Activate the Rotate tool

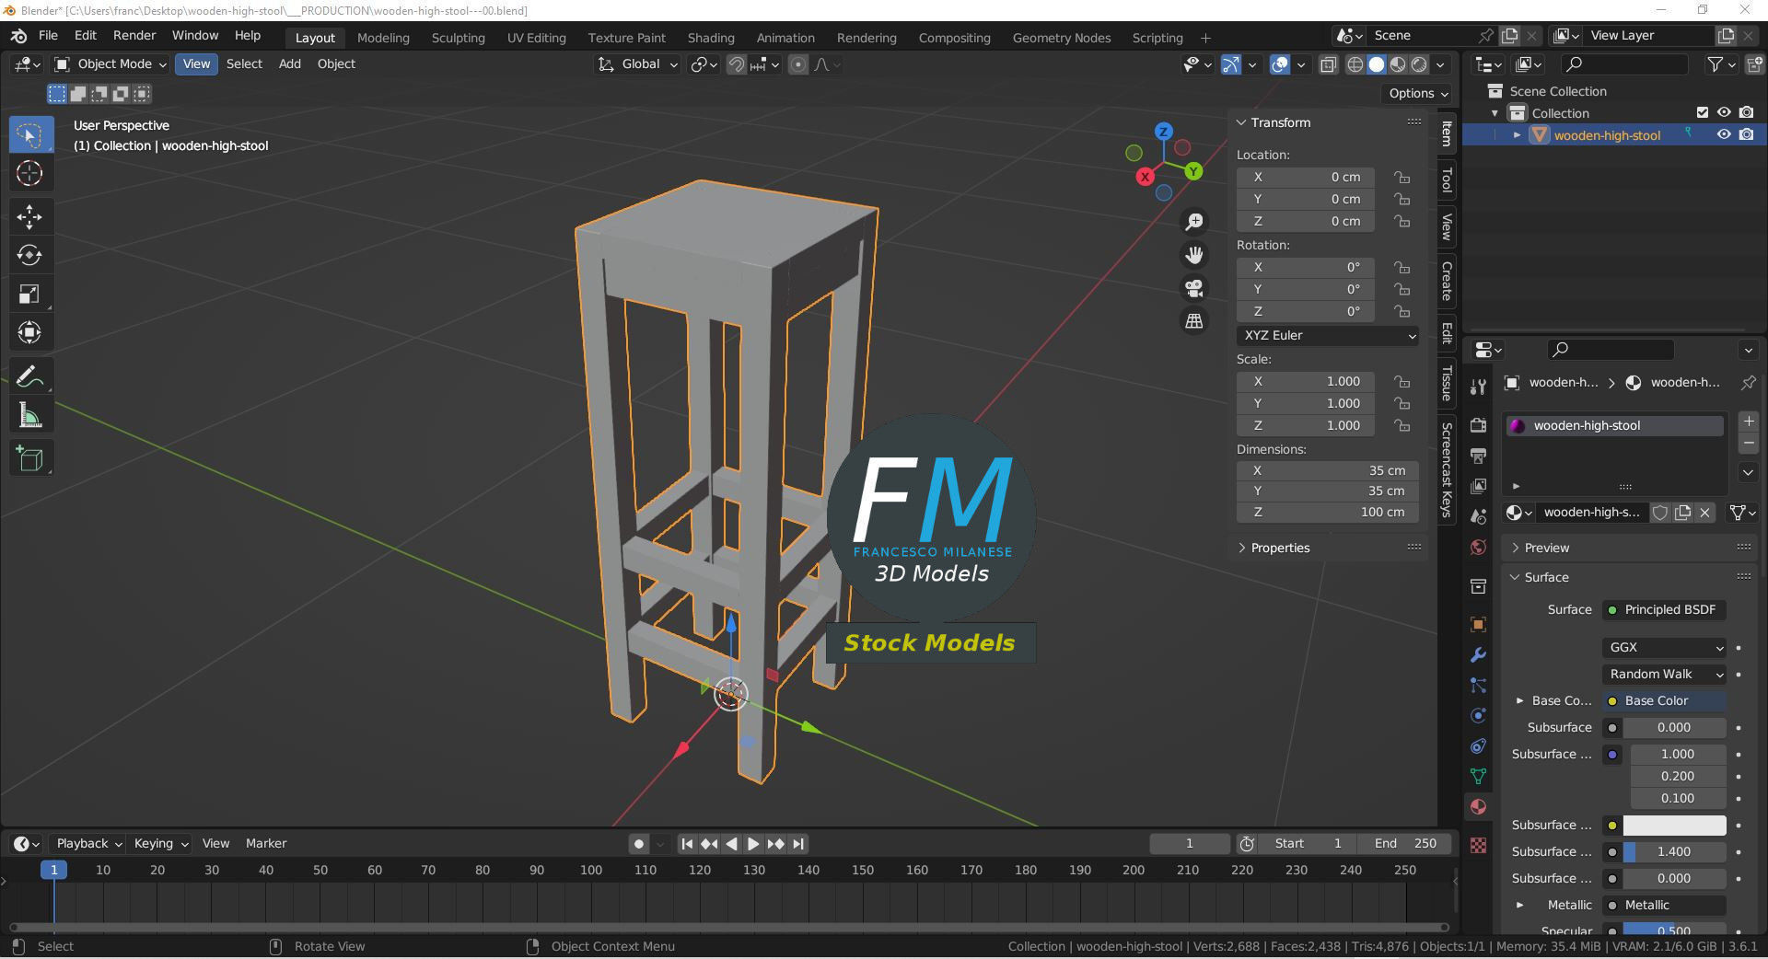click(x=29, y=255)
